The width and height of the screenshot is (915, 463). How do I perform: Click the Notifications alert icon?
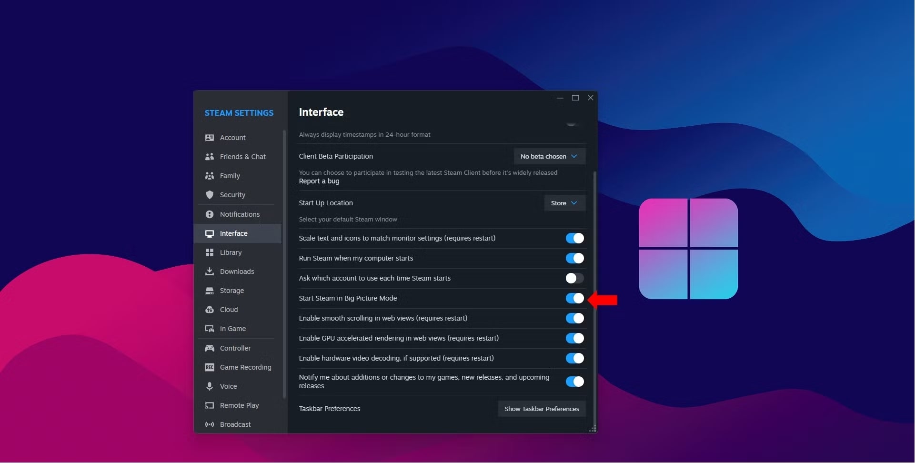[210, 214]
